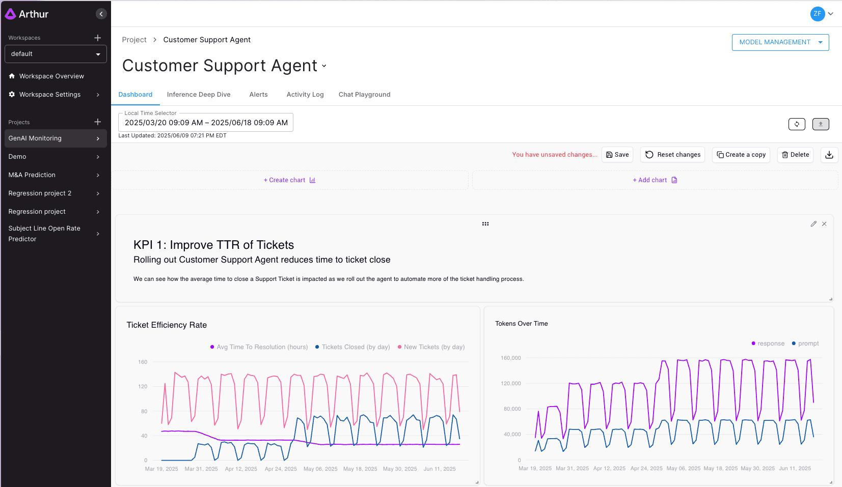Click the publish/upload icon near the time selector

(821, 124)
